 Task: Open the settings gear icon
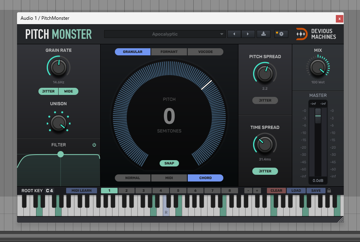point(281,34)
